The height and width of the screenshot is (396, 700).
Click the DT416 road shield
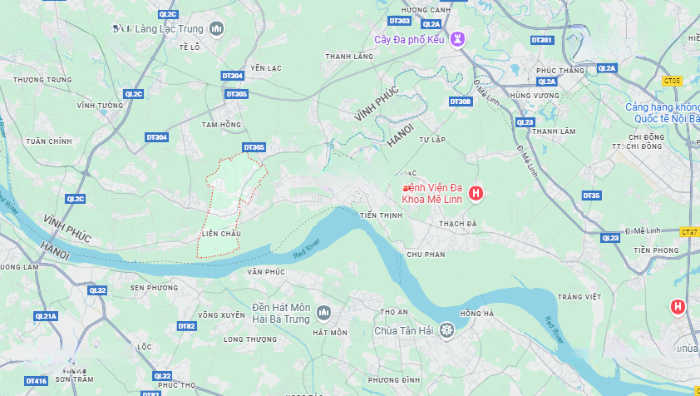pos(36,381)
